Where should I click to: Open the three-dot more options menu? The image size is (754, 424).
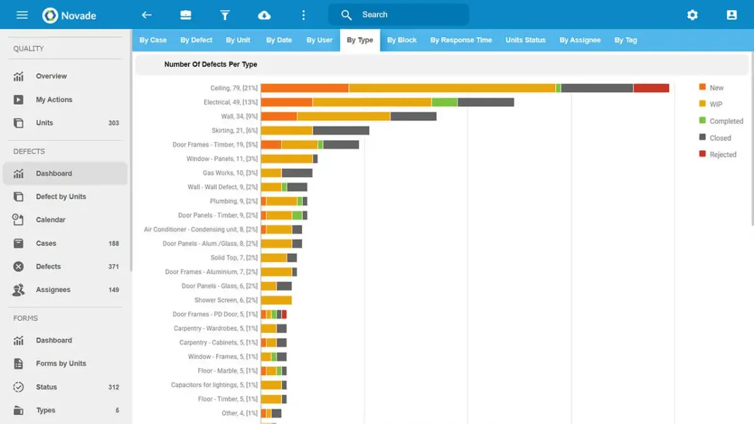click(303, 15)
